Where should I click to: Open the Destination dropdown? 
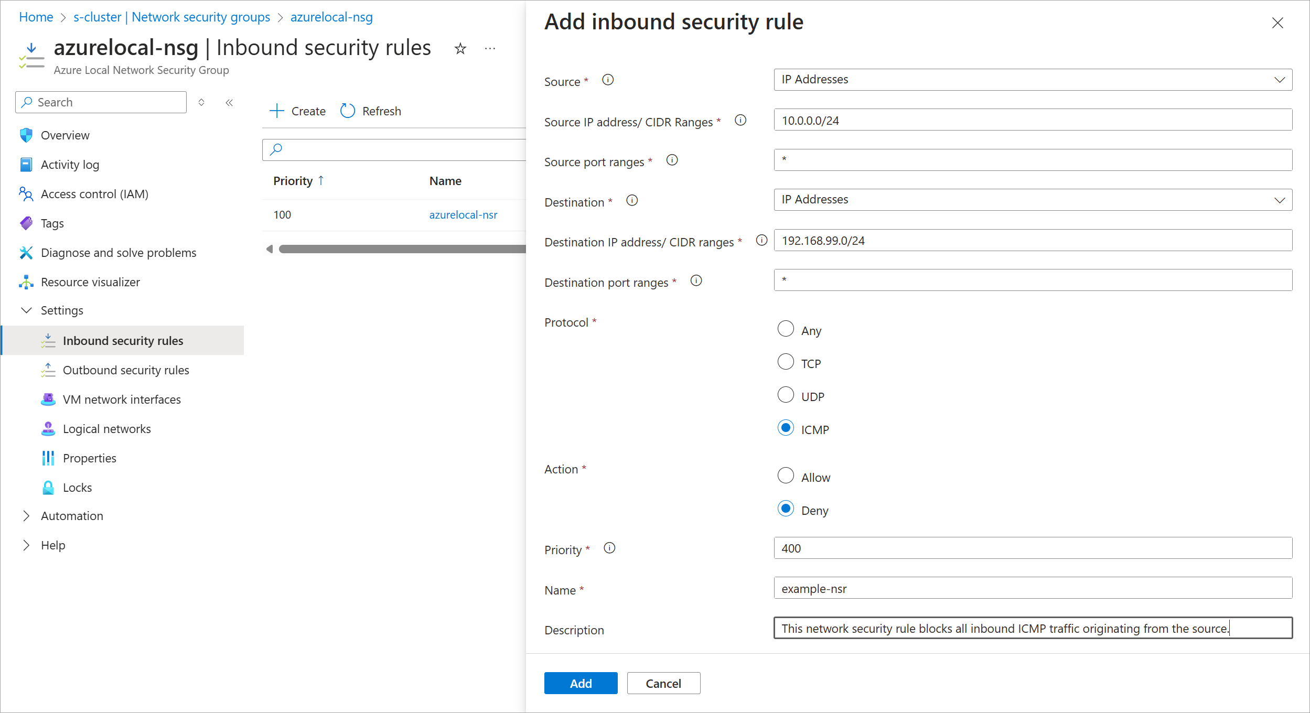[1032, 200]
